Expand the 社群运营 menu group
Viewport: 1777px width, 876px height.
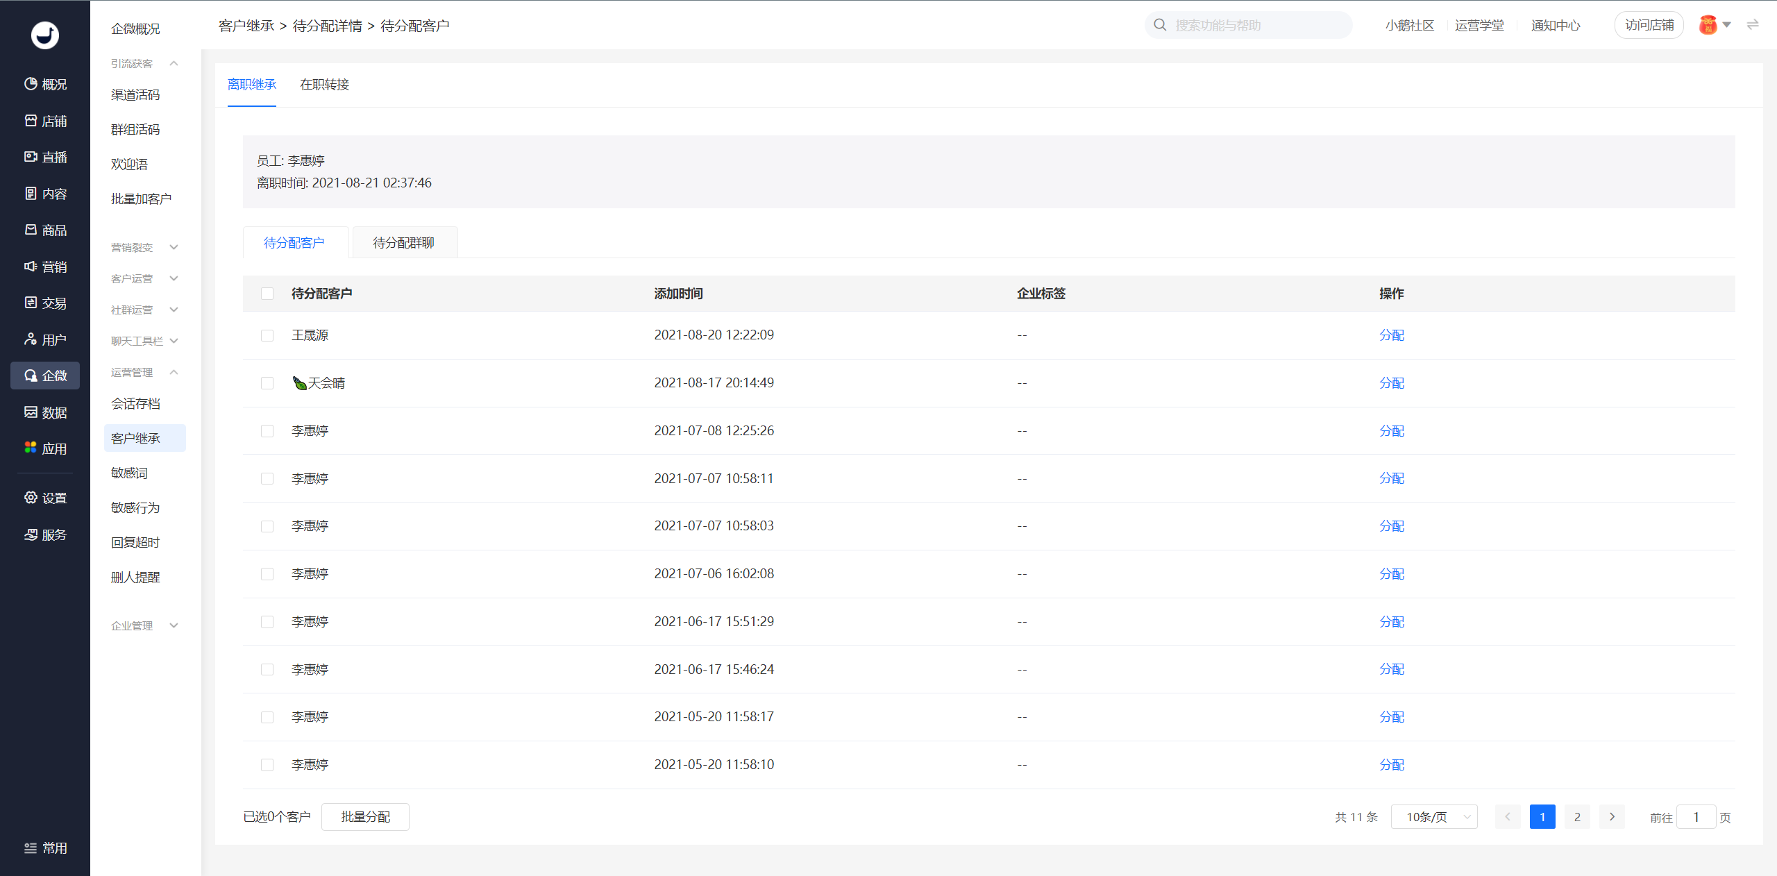(x=144, y=310)
